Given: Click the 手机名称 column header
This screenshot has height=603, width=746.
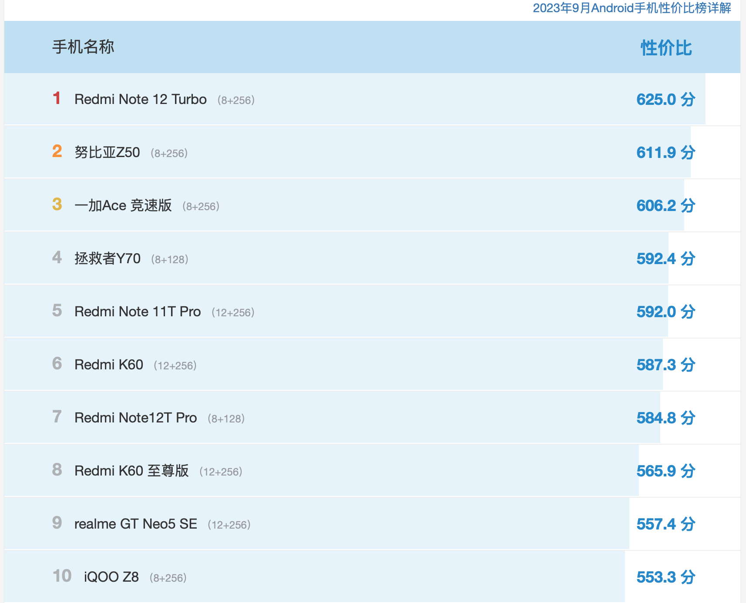Looking at the screenshot, I should point(83,47).
